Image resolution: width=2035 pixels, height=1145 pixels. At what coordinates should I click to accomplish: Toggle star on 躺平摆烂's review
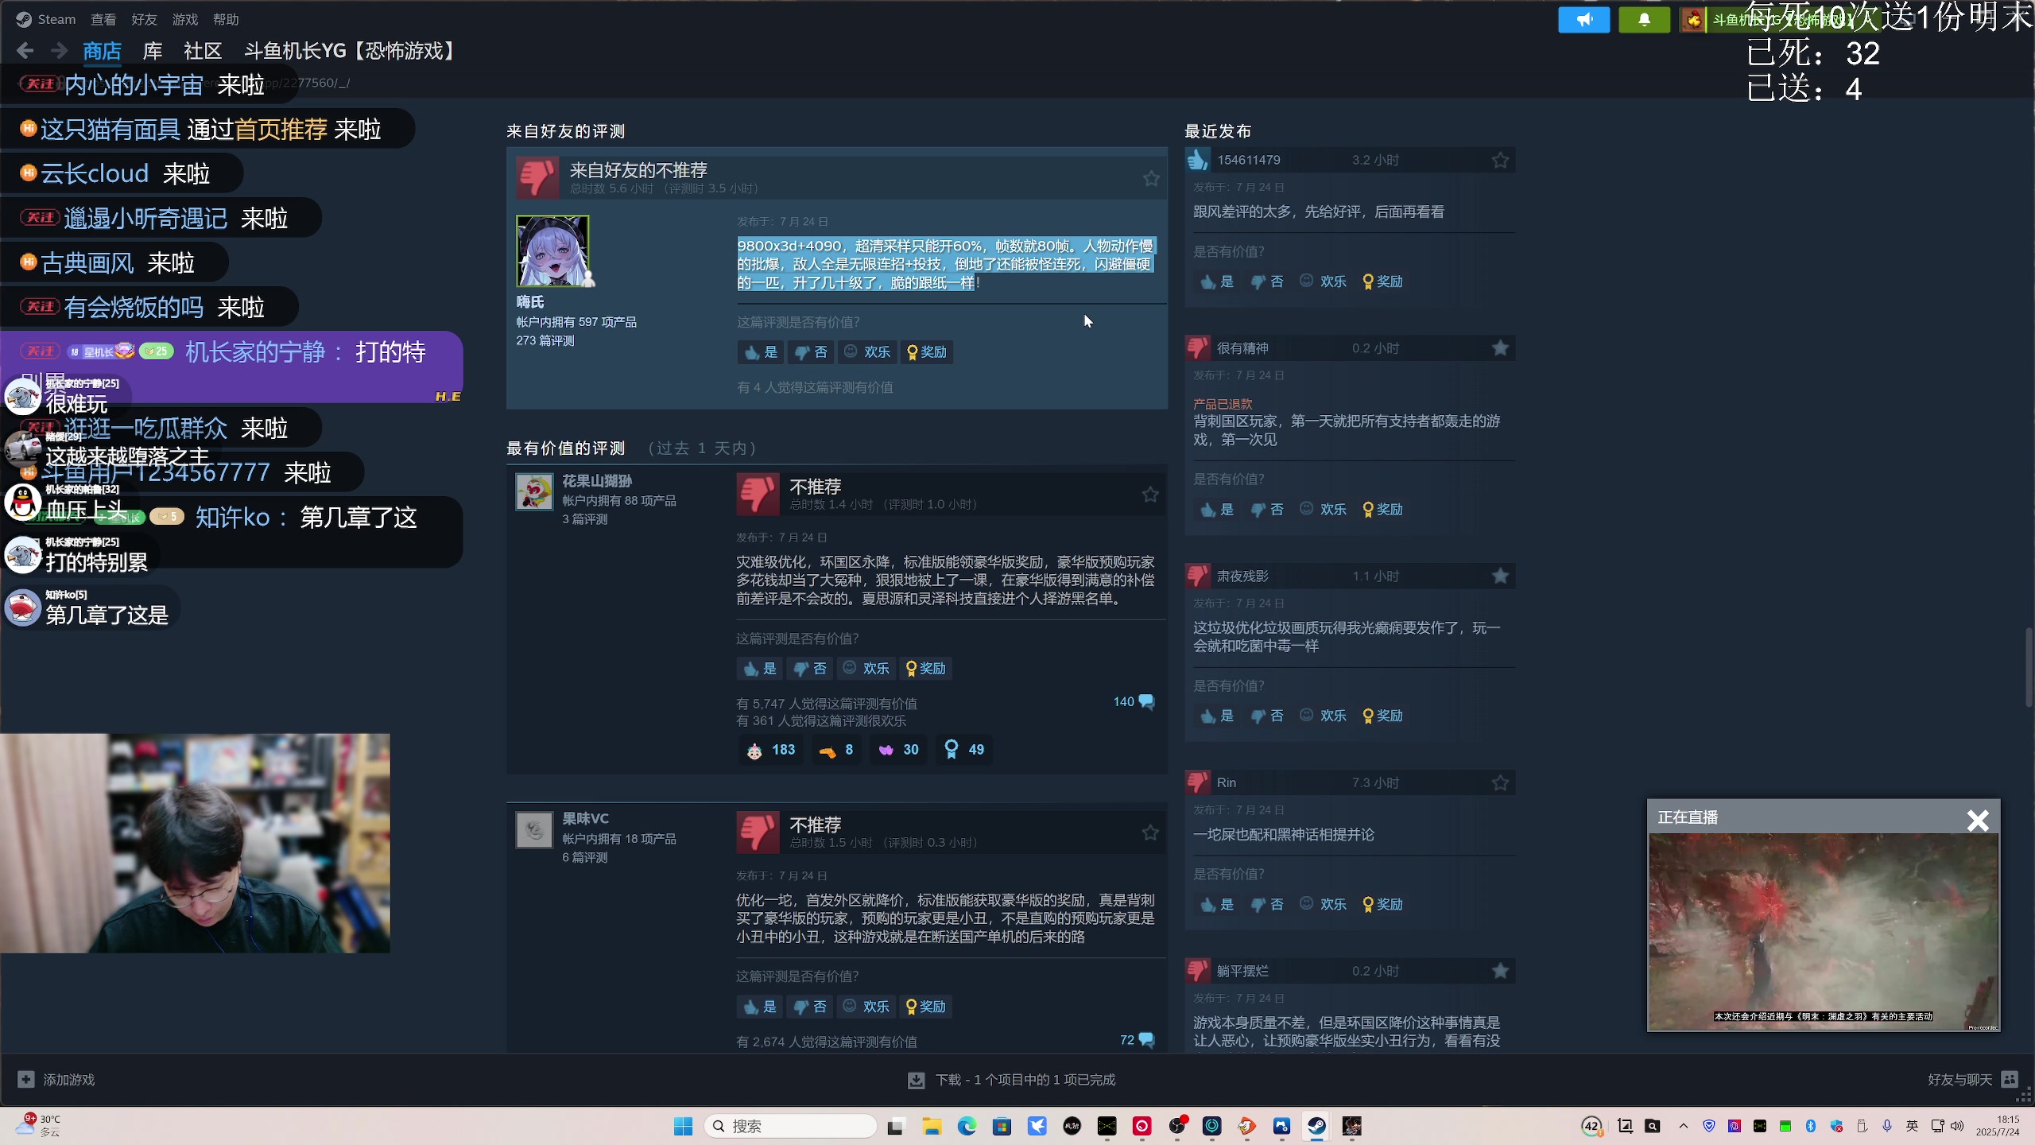pyautogui.click(x=1500, y=971)
